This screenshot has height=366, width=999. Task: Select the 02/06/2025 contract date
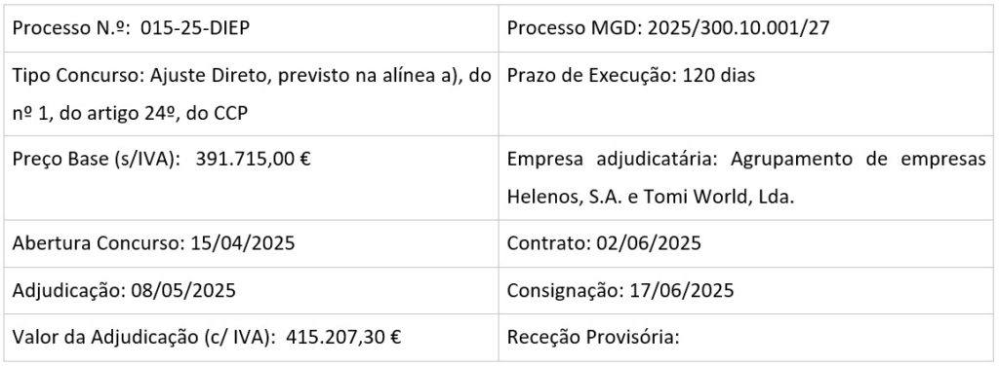pos(649,243)
